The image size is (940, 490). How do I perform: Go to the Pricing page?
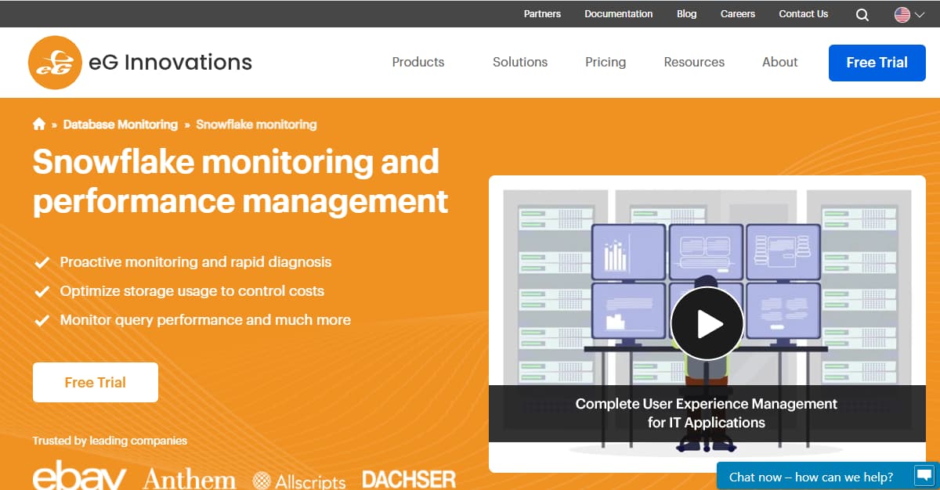606,62
